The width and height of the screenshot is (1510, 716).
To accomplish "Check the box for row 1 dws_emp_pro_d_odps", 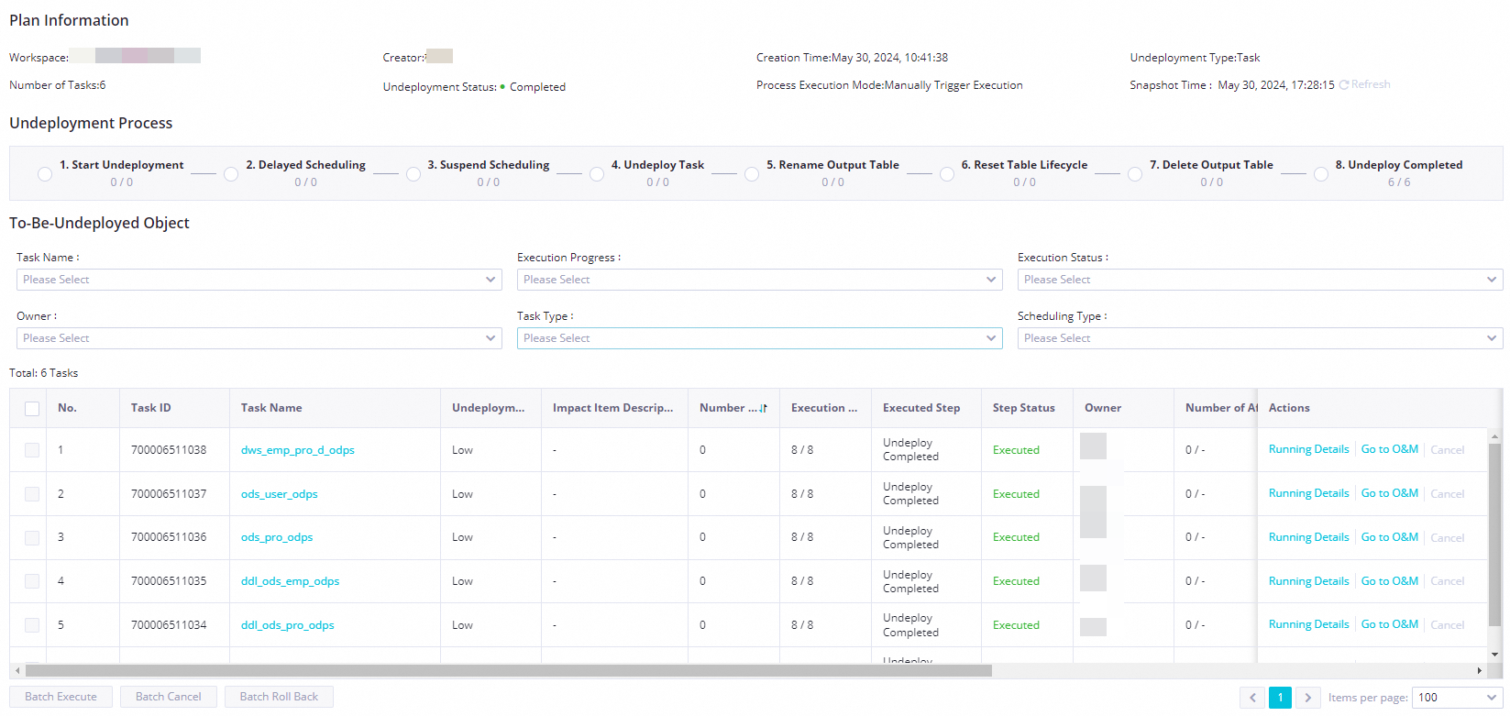I will coord(32,450).
